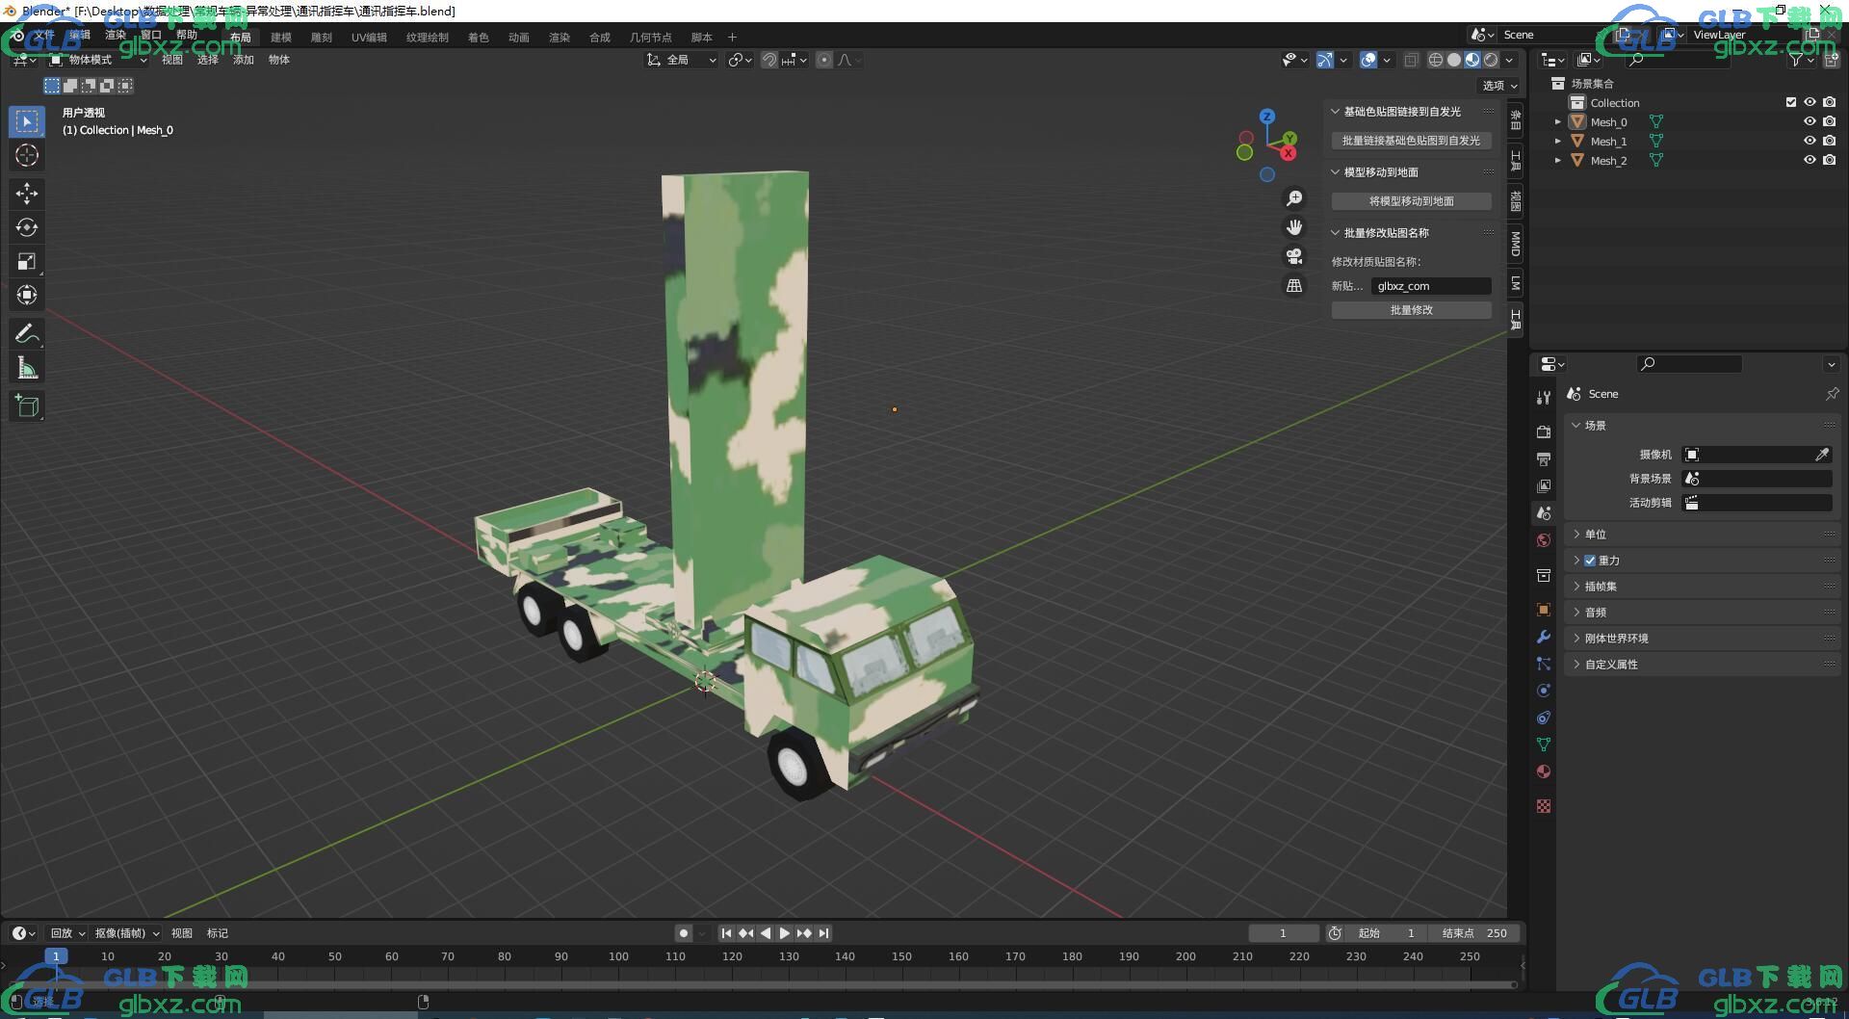Select the Rotate tool

[x=27, y=227]
